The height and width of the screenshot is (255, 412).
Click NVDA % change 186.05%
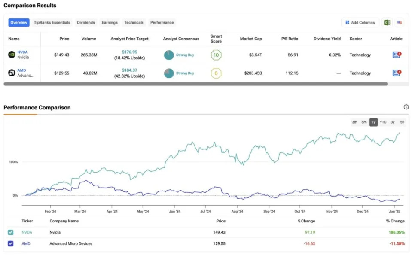click(x=397, y=232)
